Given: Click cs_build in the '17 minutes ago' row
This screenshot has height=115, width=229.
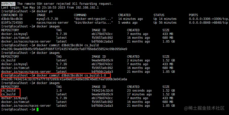Looking at the screenshot, I should coord(8,94).
